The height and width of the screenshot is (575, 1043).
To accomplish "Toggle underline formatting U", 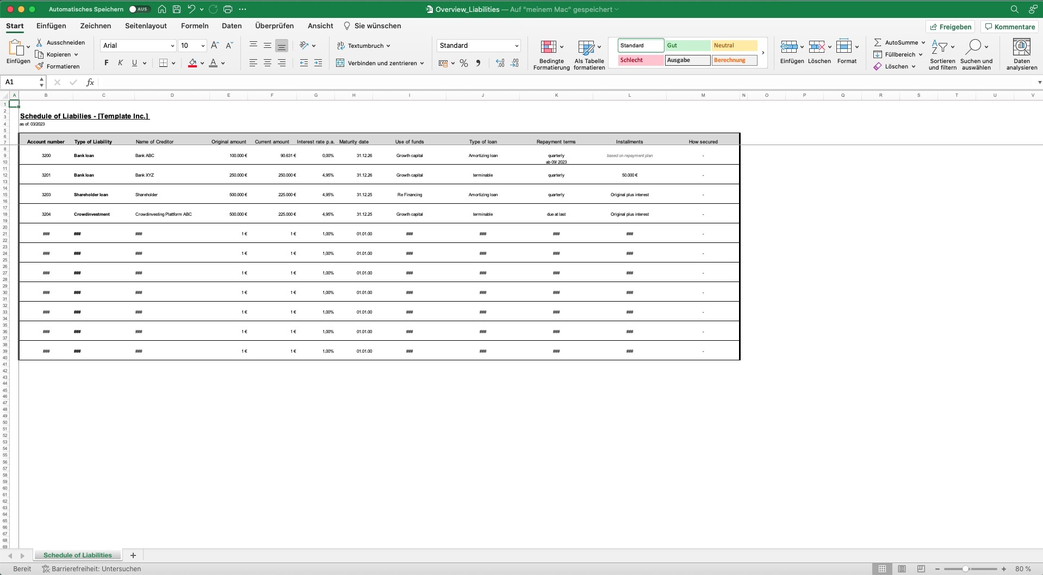I will 134,63.
